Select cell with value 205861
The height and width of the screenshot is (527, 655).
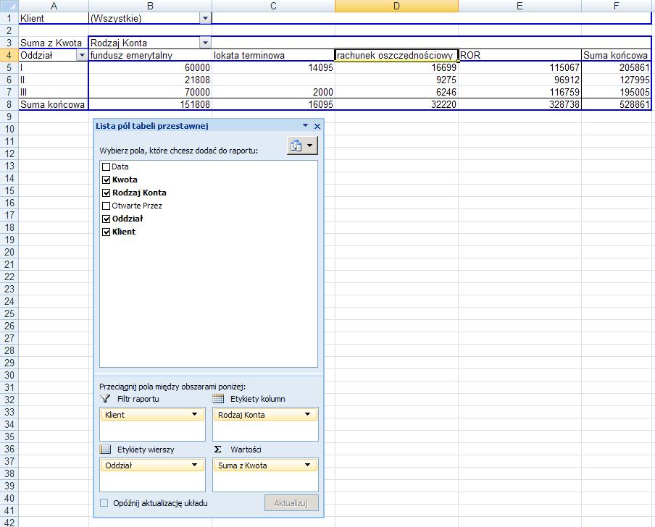coord(616,67)
